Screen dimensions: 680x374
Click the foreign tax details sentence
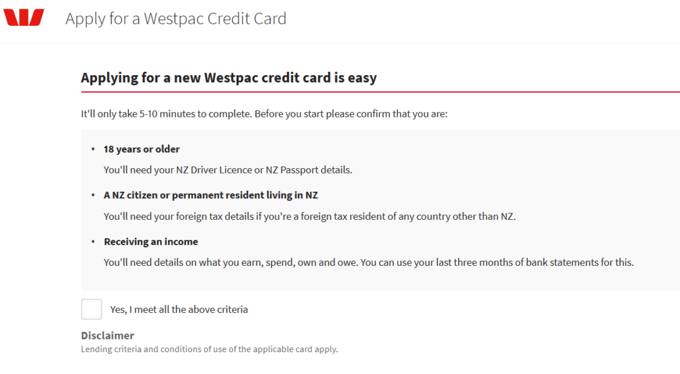click(309, 216)
